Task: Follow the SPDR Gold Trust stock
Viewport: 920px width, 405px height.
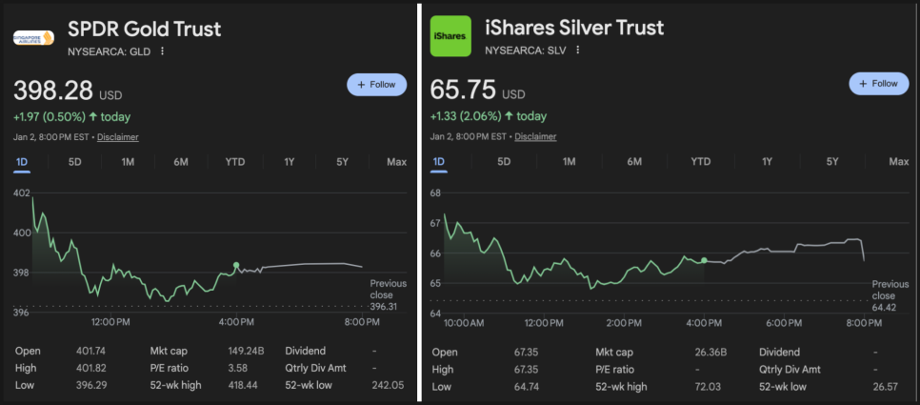Action: [x=376, y=84]
